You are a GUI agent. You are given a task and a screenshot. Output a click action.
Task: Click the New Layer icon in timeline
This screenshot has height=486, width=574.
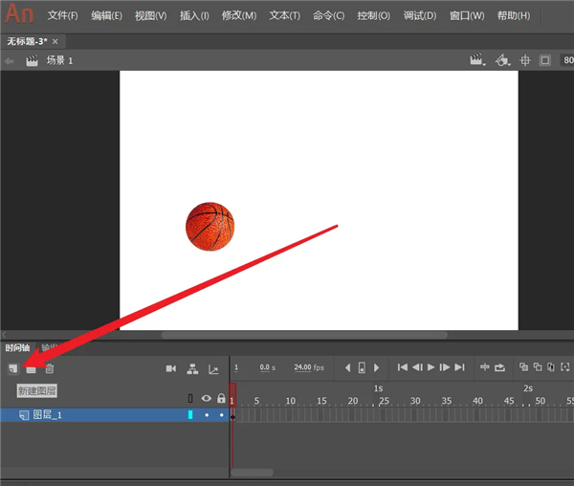coord(12,368)
